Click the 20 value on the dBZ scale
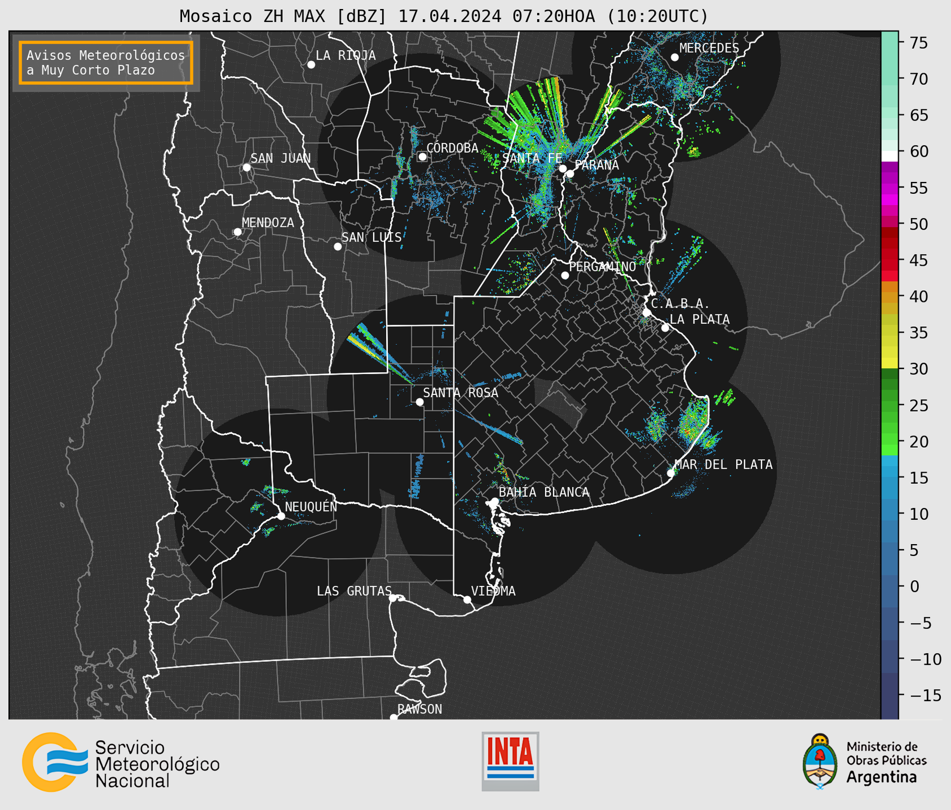This screenshot has width=951, height=810. pyautogui.click(x=919, y=442)
